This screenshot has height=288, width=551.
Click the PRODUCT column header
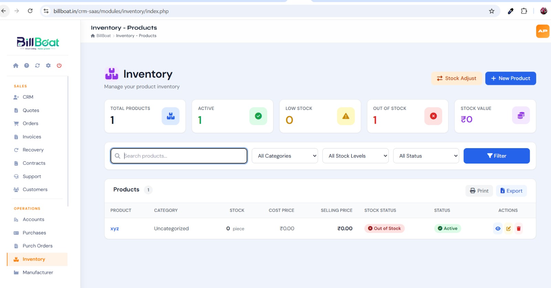pos(121,210)
